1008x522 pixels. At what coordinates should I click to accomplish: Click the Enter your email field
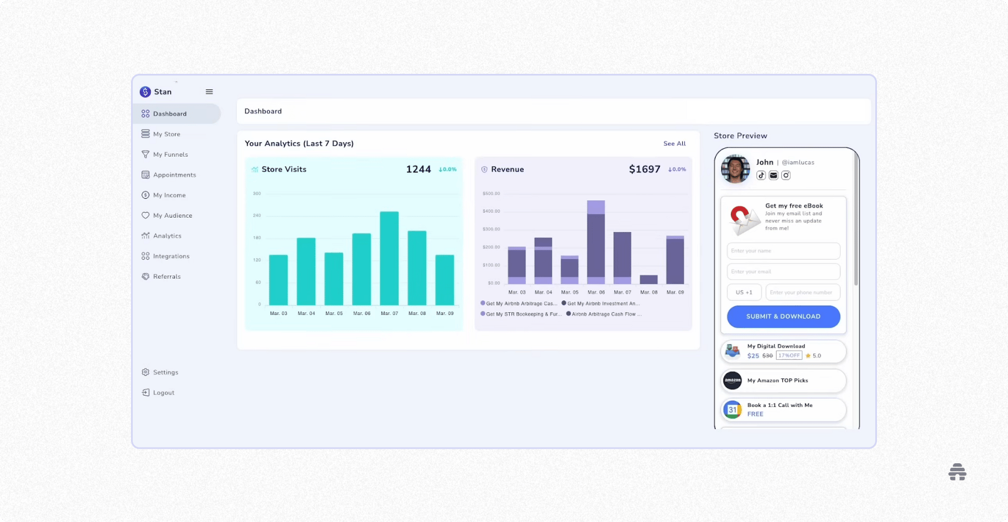[783, 271]
